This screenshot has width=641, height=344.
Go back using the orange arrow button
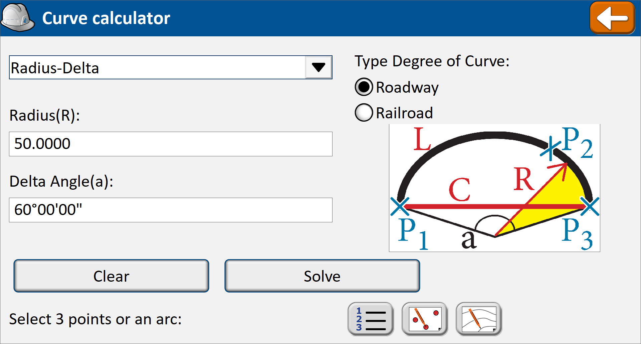pos(612,18)
